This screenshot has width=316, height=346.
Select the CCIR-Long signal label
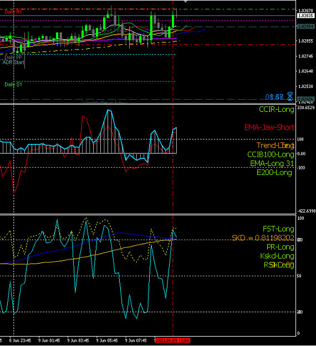tap(277, 110)
